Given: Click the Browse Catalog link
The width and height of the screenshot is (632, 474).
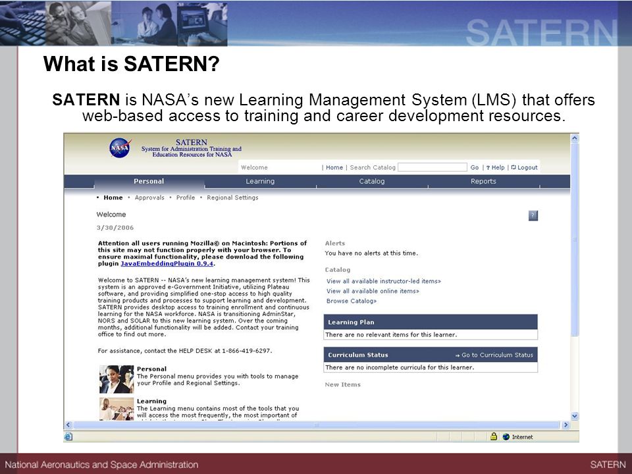Looking at the screenshot, I should point(352,301).
